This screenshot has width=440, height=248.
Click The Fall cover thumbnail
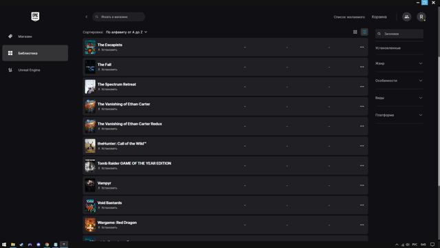pyautogui.click(x=90, y=67)
